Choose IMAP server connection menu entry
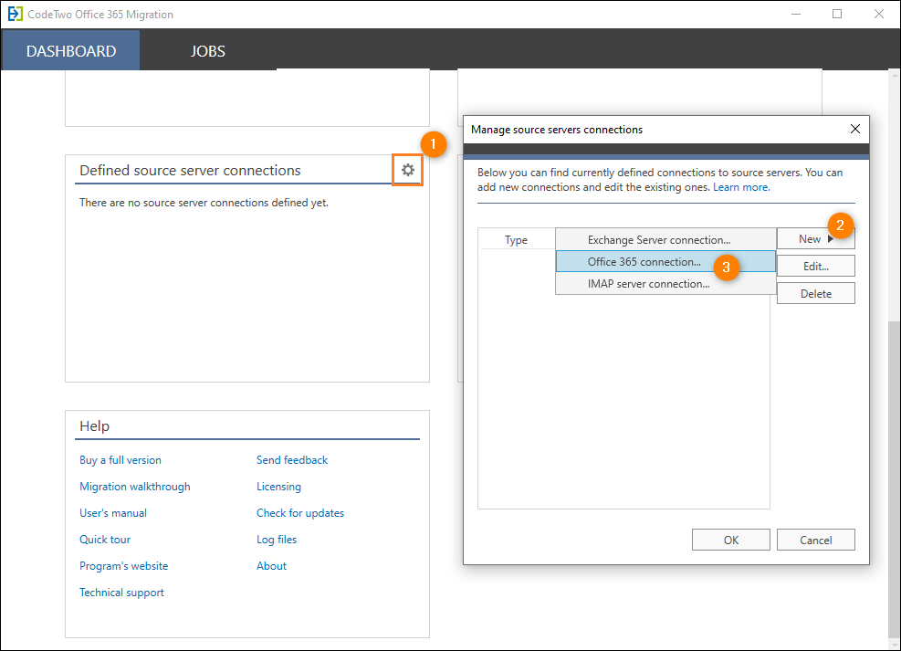Image resolution: width=901 pixels, height=651 pixels. [665, 283]
